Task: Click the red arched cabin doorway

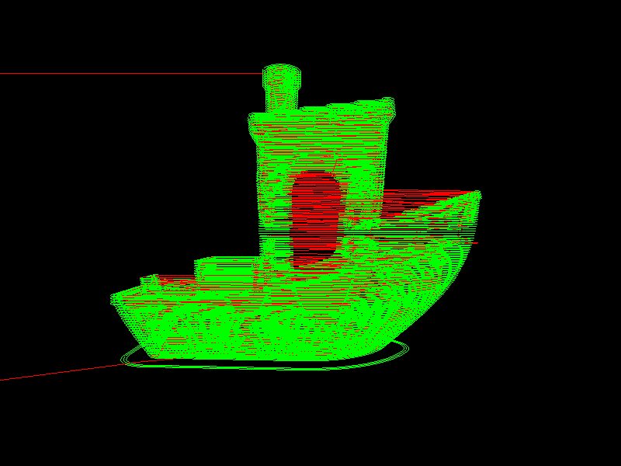Action: click(x=316, y=216)
